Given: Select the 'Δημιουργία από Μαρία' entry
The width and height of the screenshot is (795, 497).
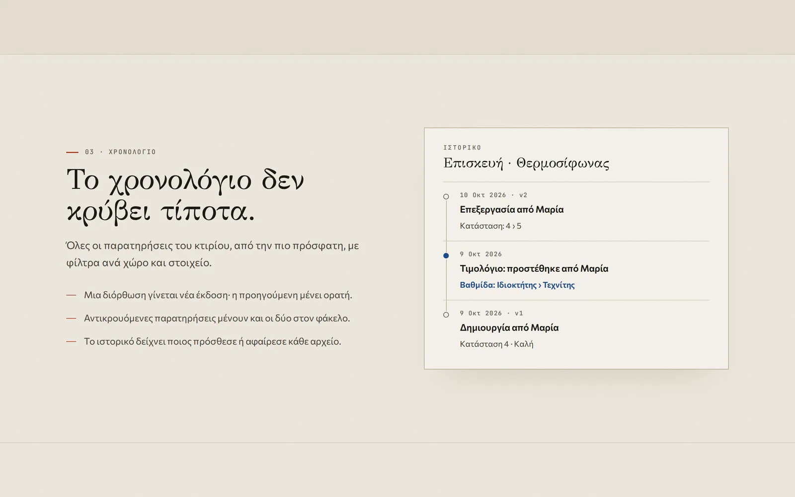Looking at the screenshot, I should [509, 328].
